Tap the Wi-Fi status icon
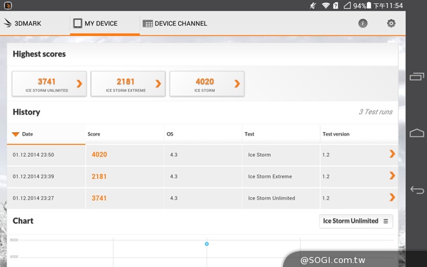The height and width of the screenshot is (267, 427). point(326,5)
